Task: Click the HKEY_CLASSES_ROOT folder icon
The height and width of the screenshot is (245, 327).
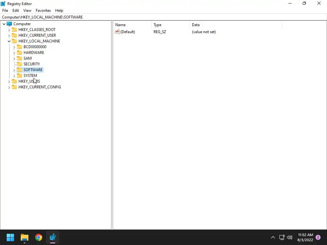Action: (x=14, y=30)
